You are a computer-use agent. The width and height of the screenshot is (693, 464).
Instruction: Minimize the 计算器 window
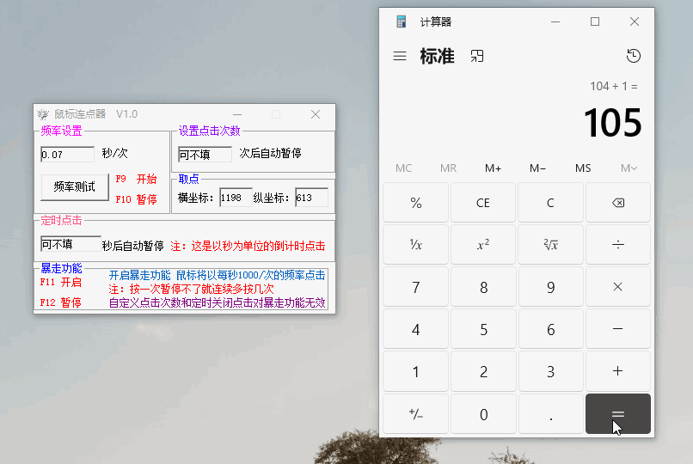tap(555, 21)
